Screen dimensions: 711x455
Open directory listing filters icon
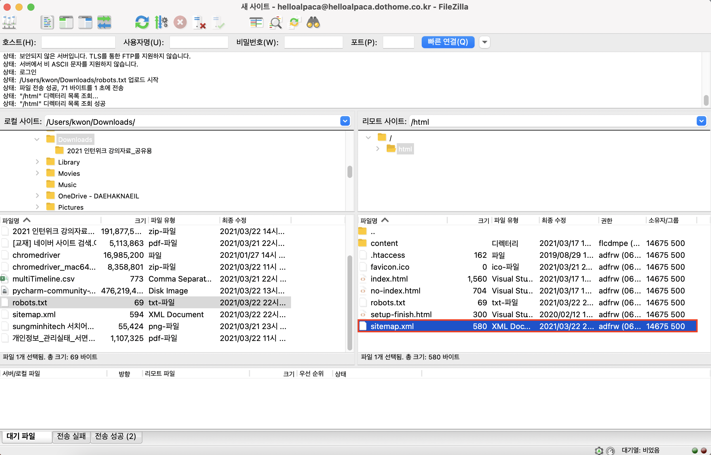tap(256, 23)
